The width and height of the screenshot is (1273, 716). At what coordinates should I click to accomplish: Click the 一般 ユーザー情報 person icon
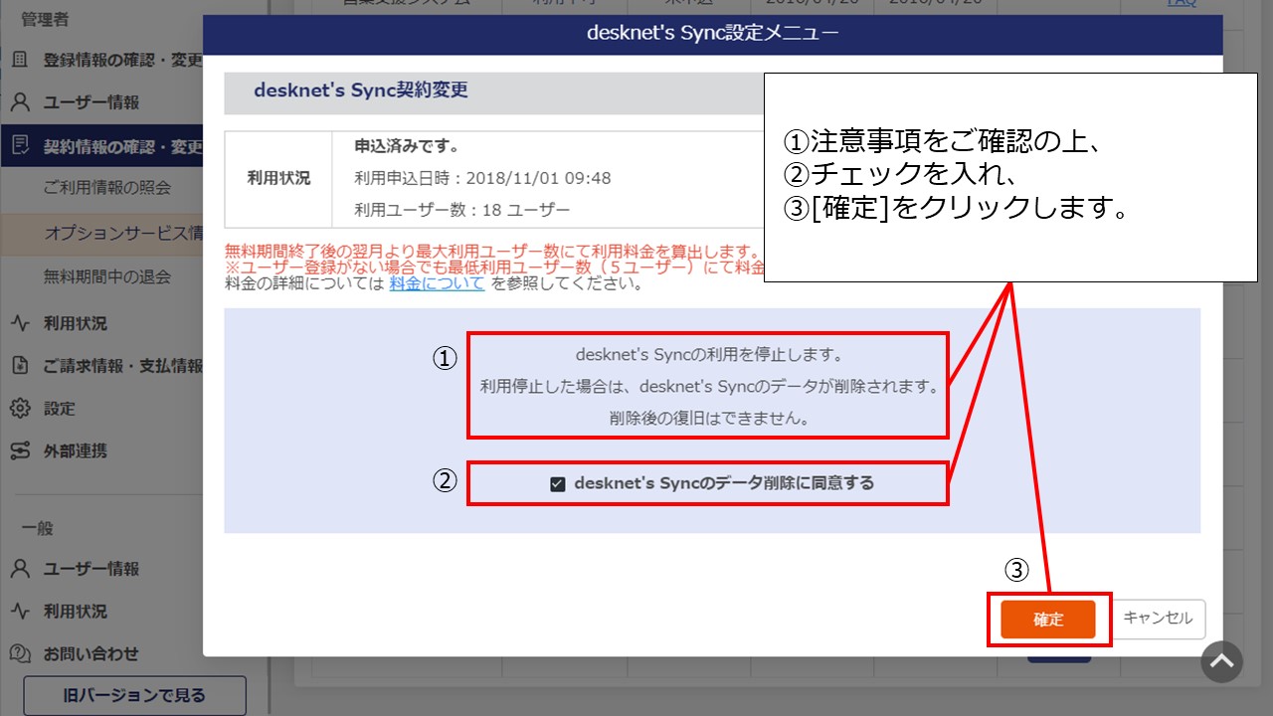(19, 569)
